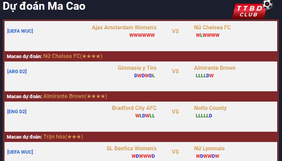This screenshot has height=161, width=282.
Task: Click the Dự đoán Ma Cao heading
Action: point(44,6)
